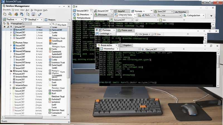Click the SecureCRT app icon in top-left title bar
This screenshot has height=125, width=223.
click(x=3, y=2)
